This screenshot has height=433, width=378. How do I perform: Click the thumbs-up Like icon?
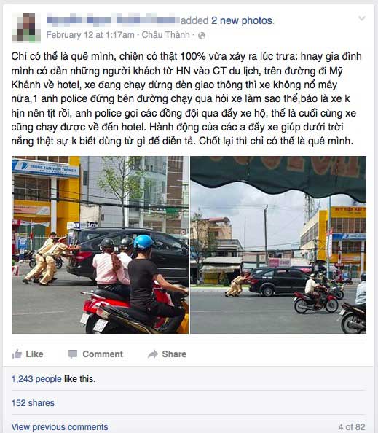17,354
